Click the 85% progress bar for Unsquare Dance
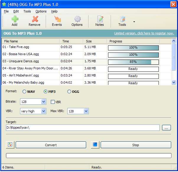 point(133,62)
